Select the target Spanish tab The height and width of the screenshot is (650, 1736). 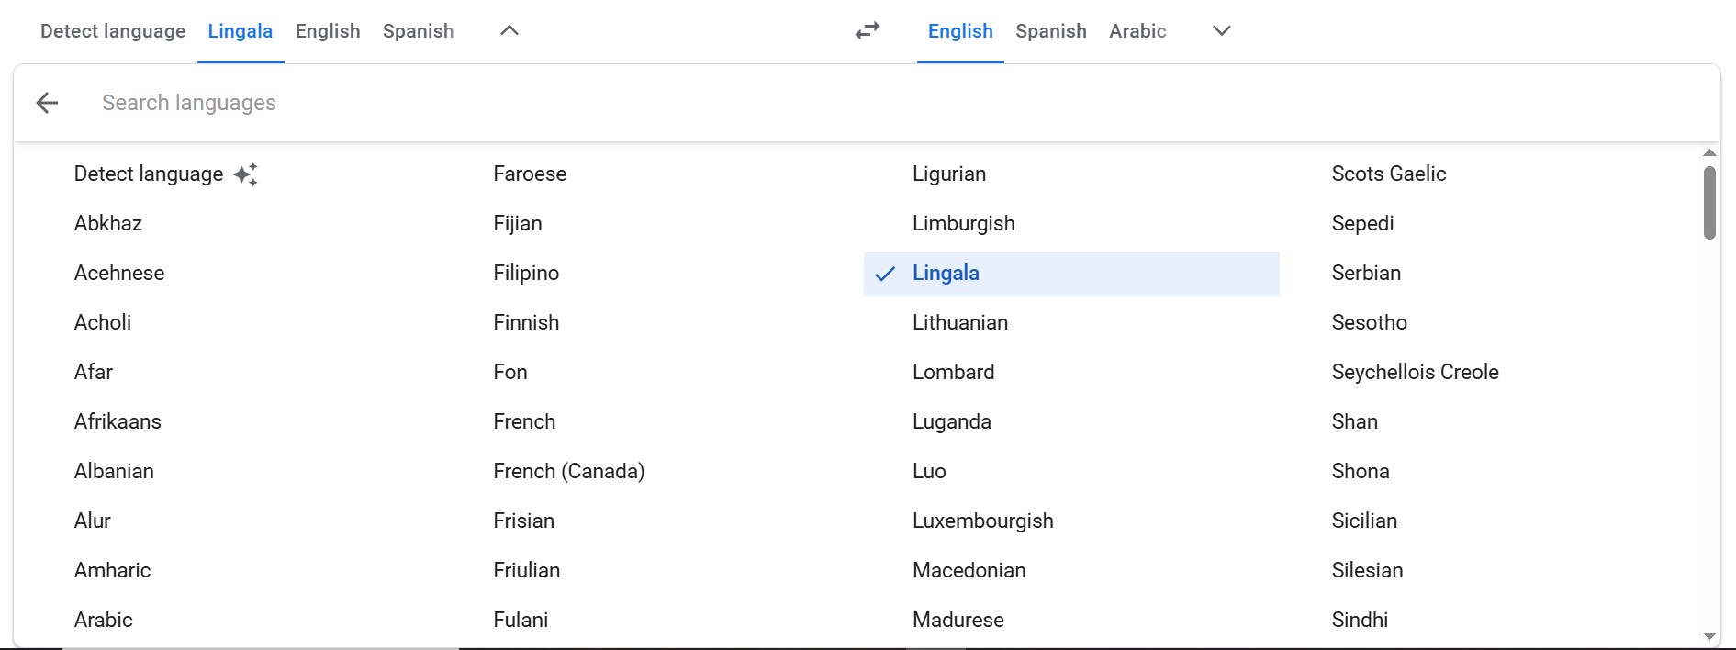coord(1050,31)
